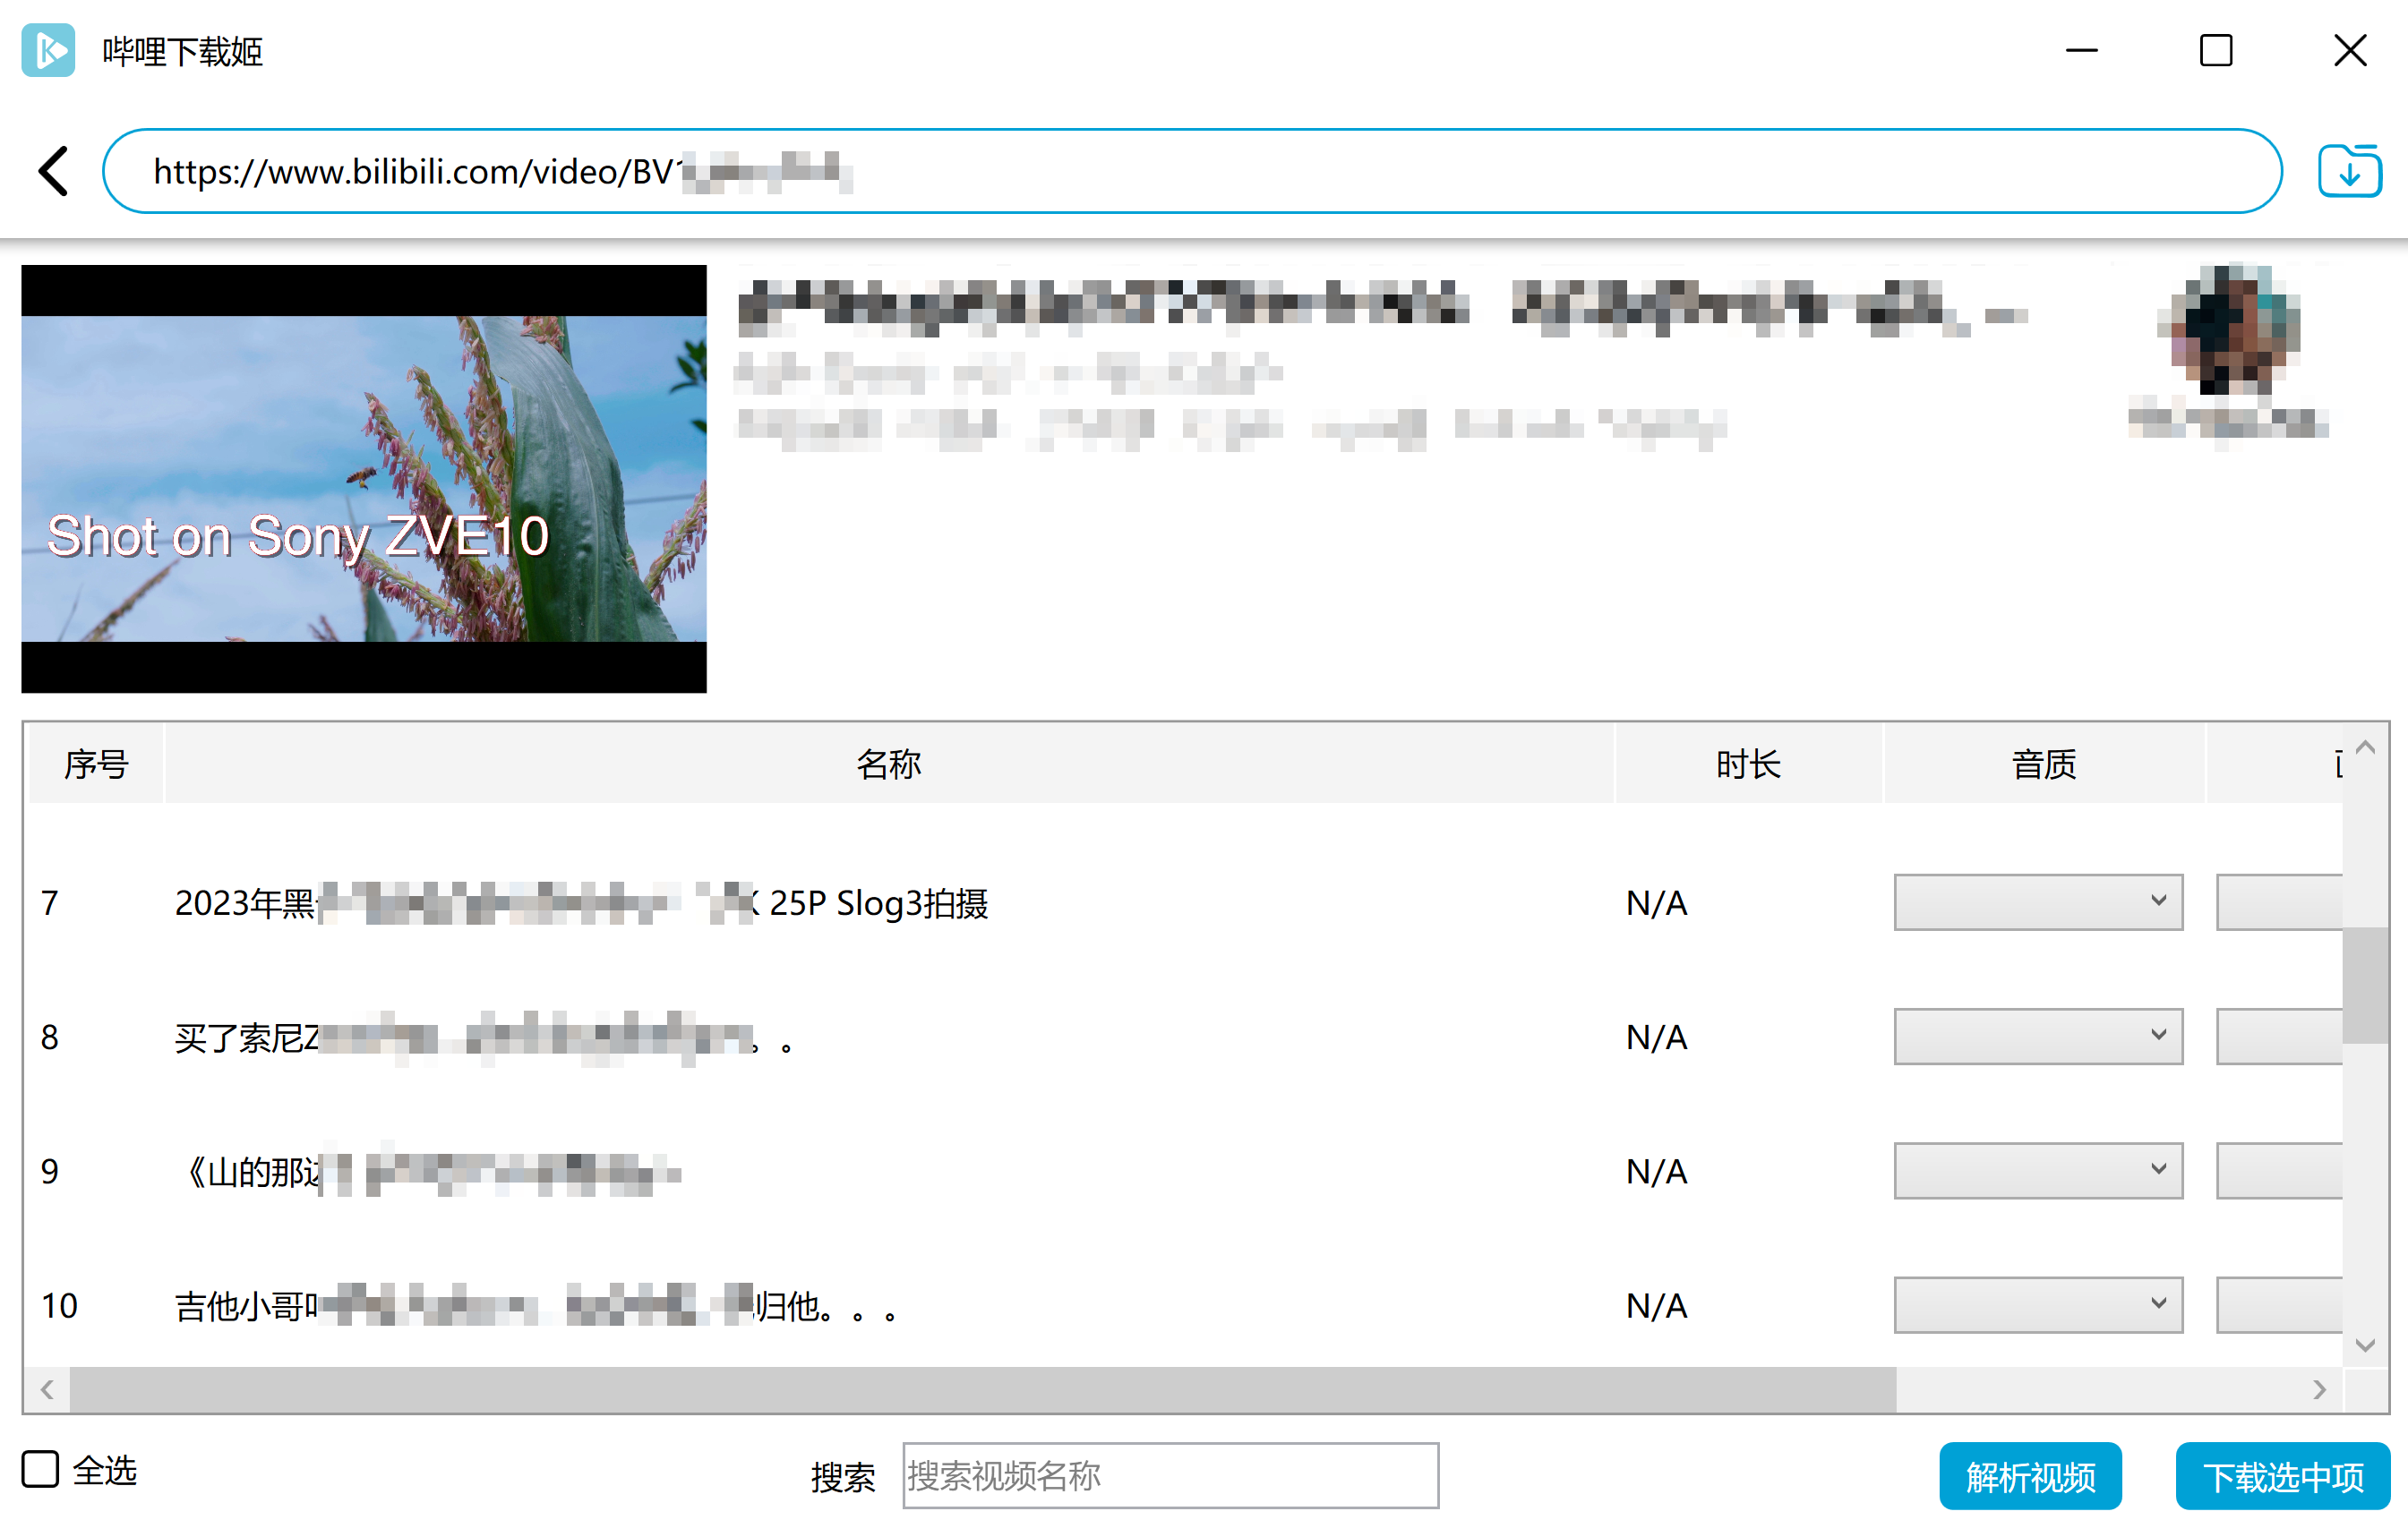
Task: Click the back arrow icon
Action: (x=54, y=171)
